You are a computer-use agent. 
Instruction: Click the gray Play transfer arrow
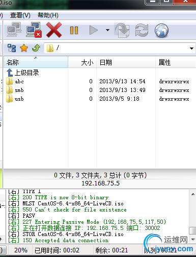[94, 30]
